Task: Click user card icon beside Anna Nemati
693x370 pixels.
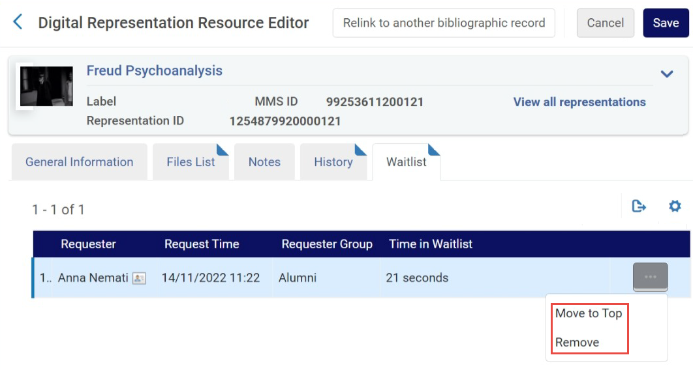Action: (x=139, y=278)
